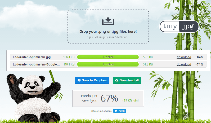Click the compressed size 31.5 KB

[x=148, y=64]
